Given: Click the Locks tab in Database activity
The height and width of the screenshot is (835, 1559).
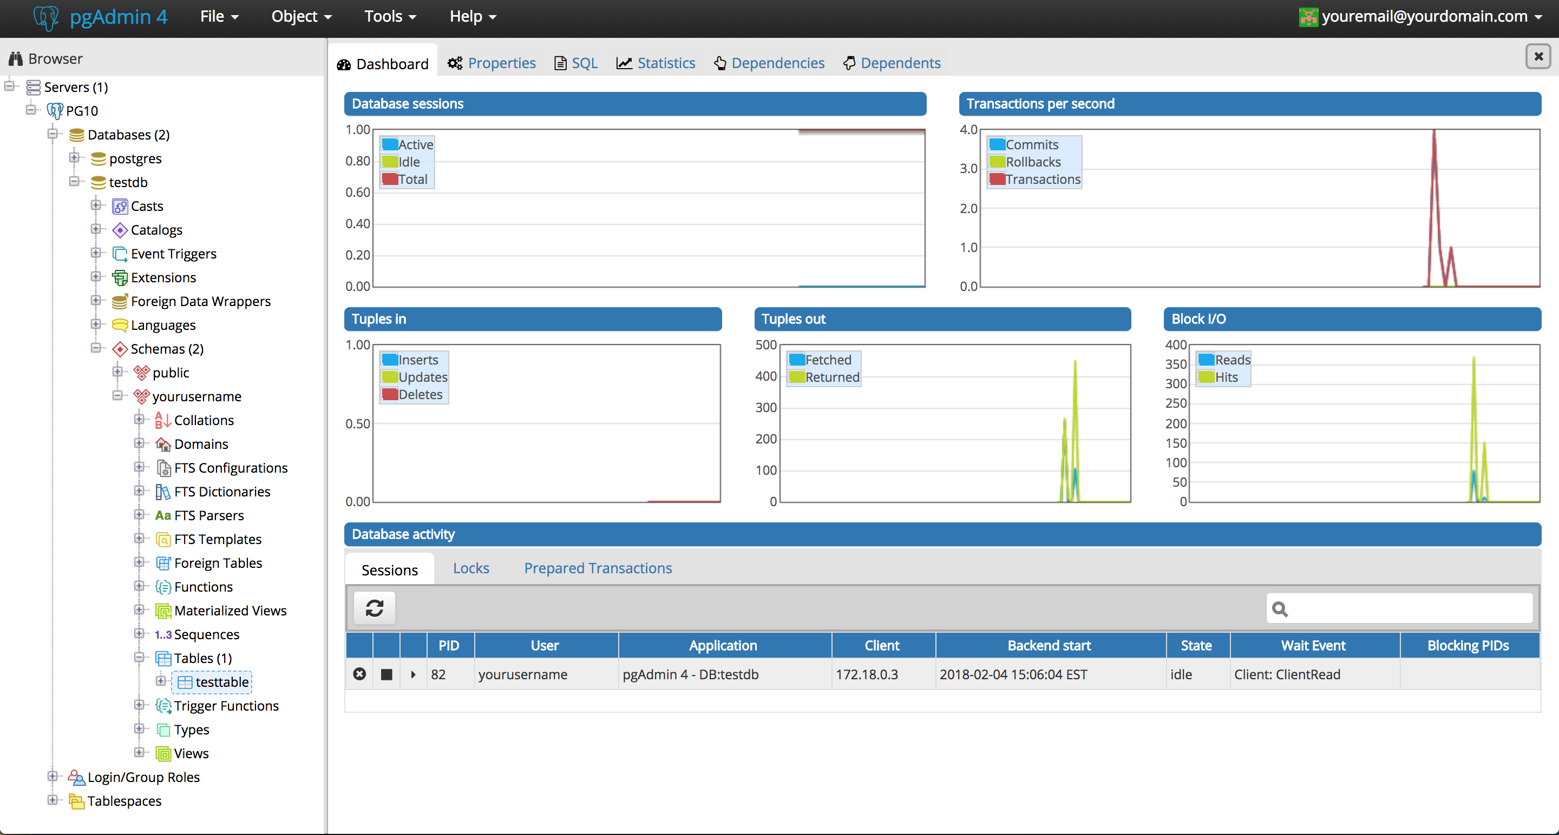Looking at the screenshot, I should [471, 567].
